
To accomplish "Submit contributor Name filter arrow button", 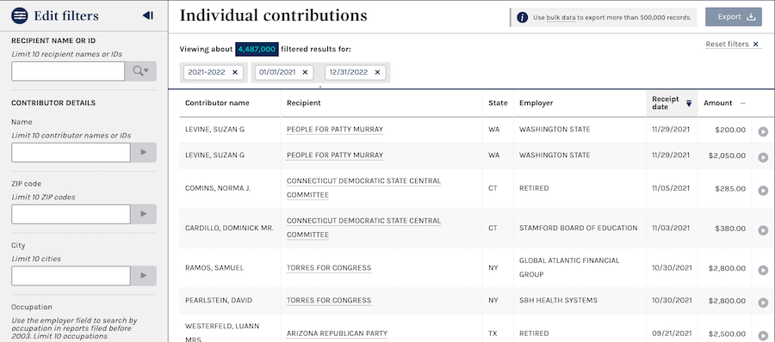I will tap(143, 152).
